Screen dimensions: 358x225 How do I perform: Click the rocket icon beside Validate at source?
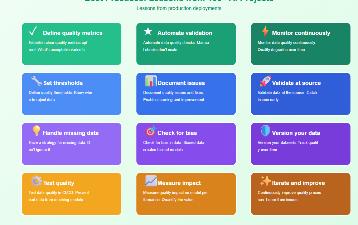click(265, 81)
